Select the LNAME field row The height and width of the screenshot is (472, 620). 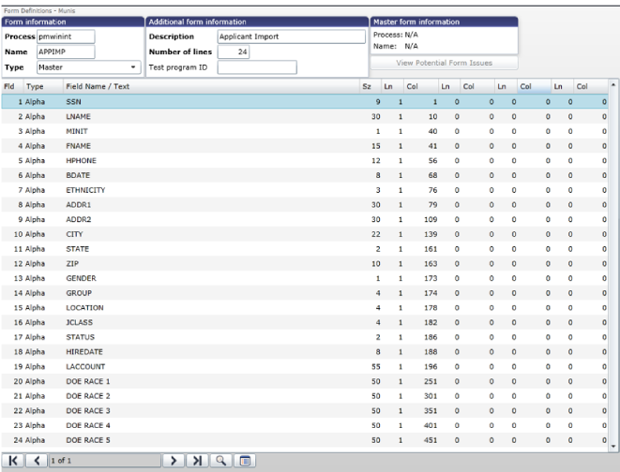(305, 116)
